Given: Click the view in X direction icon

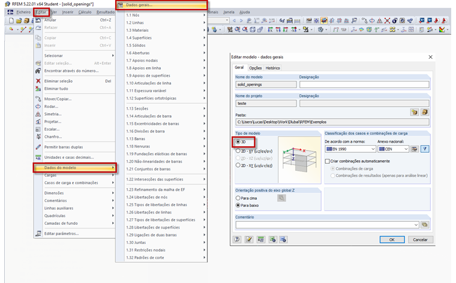Looking at the screenshot, I should tap(270, 29).
